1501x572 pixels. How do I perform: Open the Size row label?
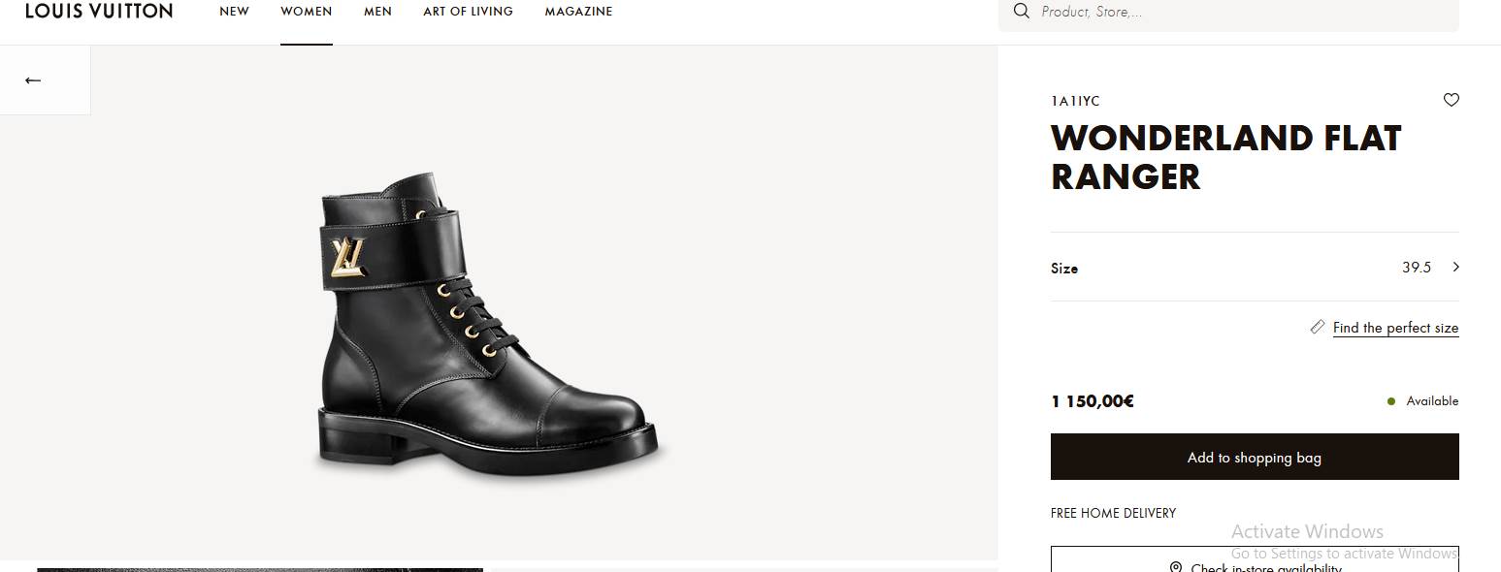(x=1064, y=269)
